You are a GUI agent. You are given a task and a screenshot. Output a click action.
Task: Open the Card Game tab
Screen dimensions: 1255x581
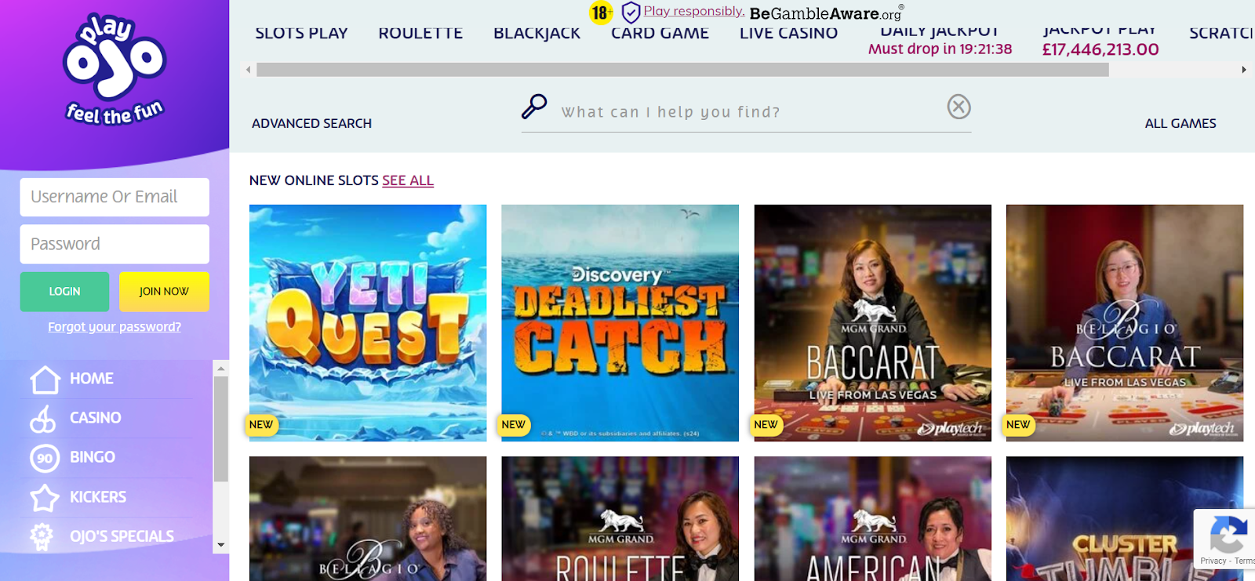click(660, 34)
